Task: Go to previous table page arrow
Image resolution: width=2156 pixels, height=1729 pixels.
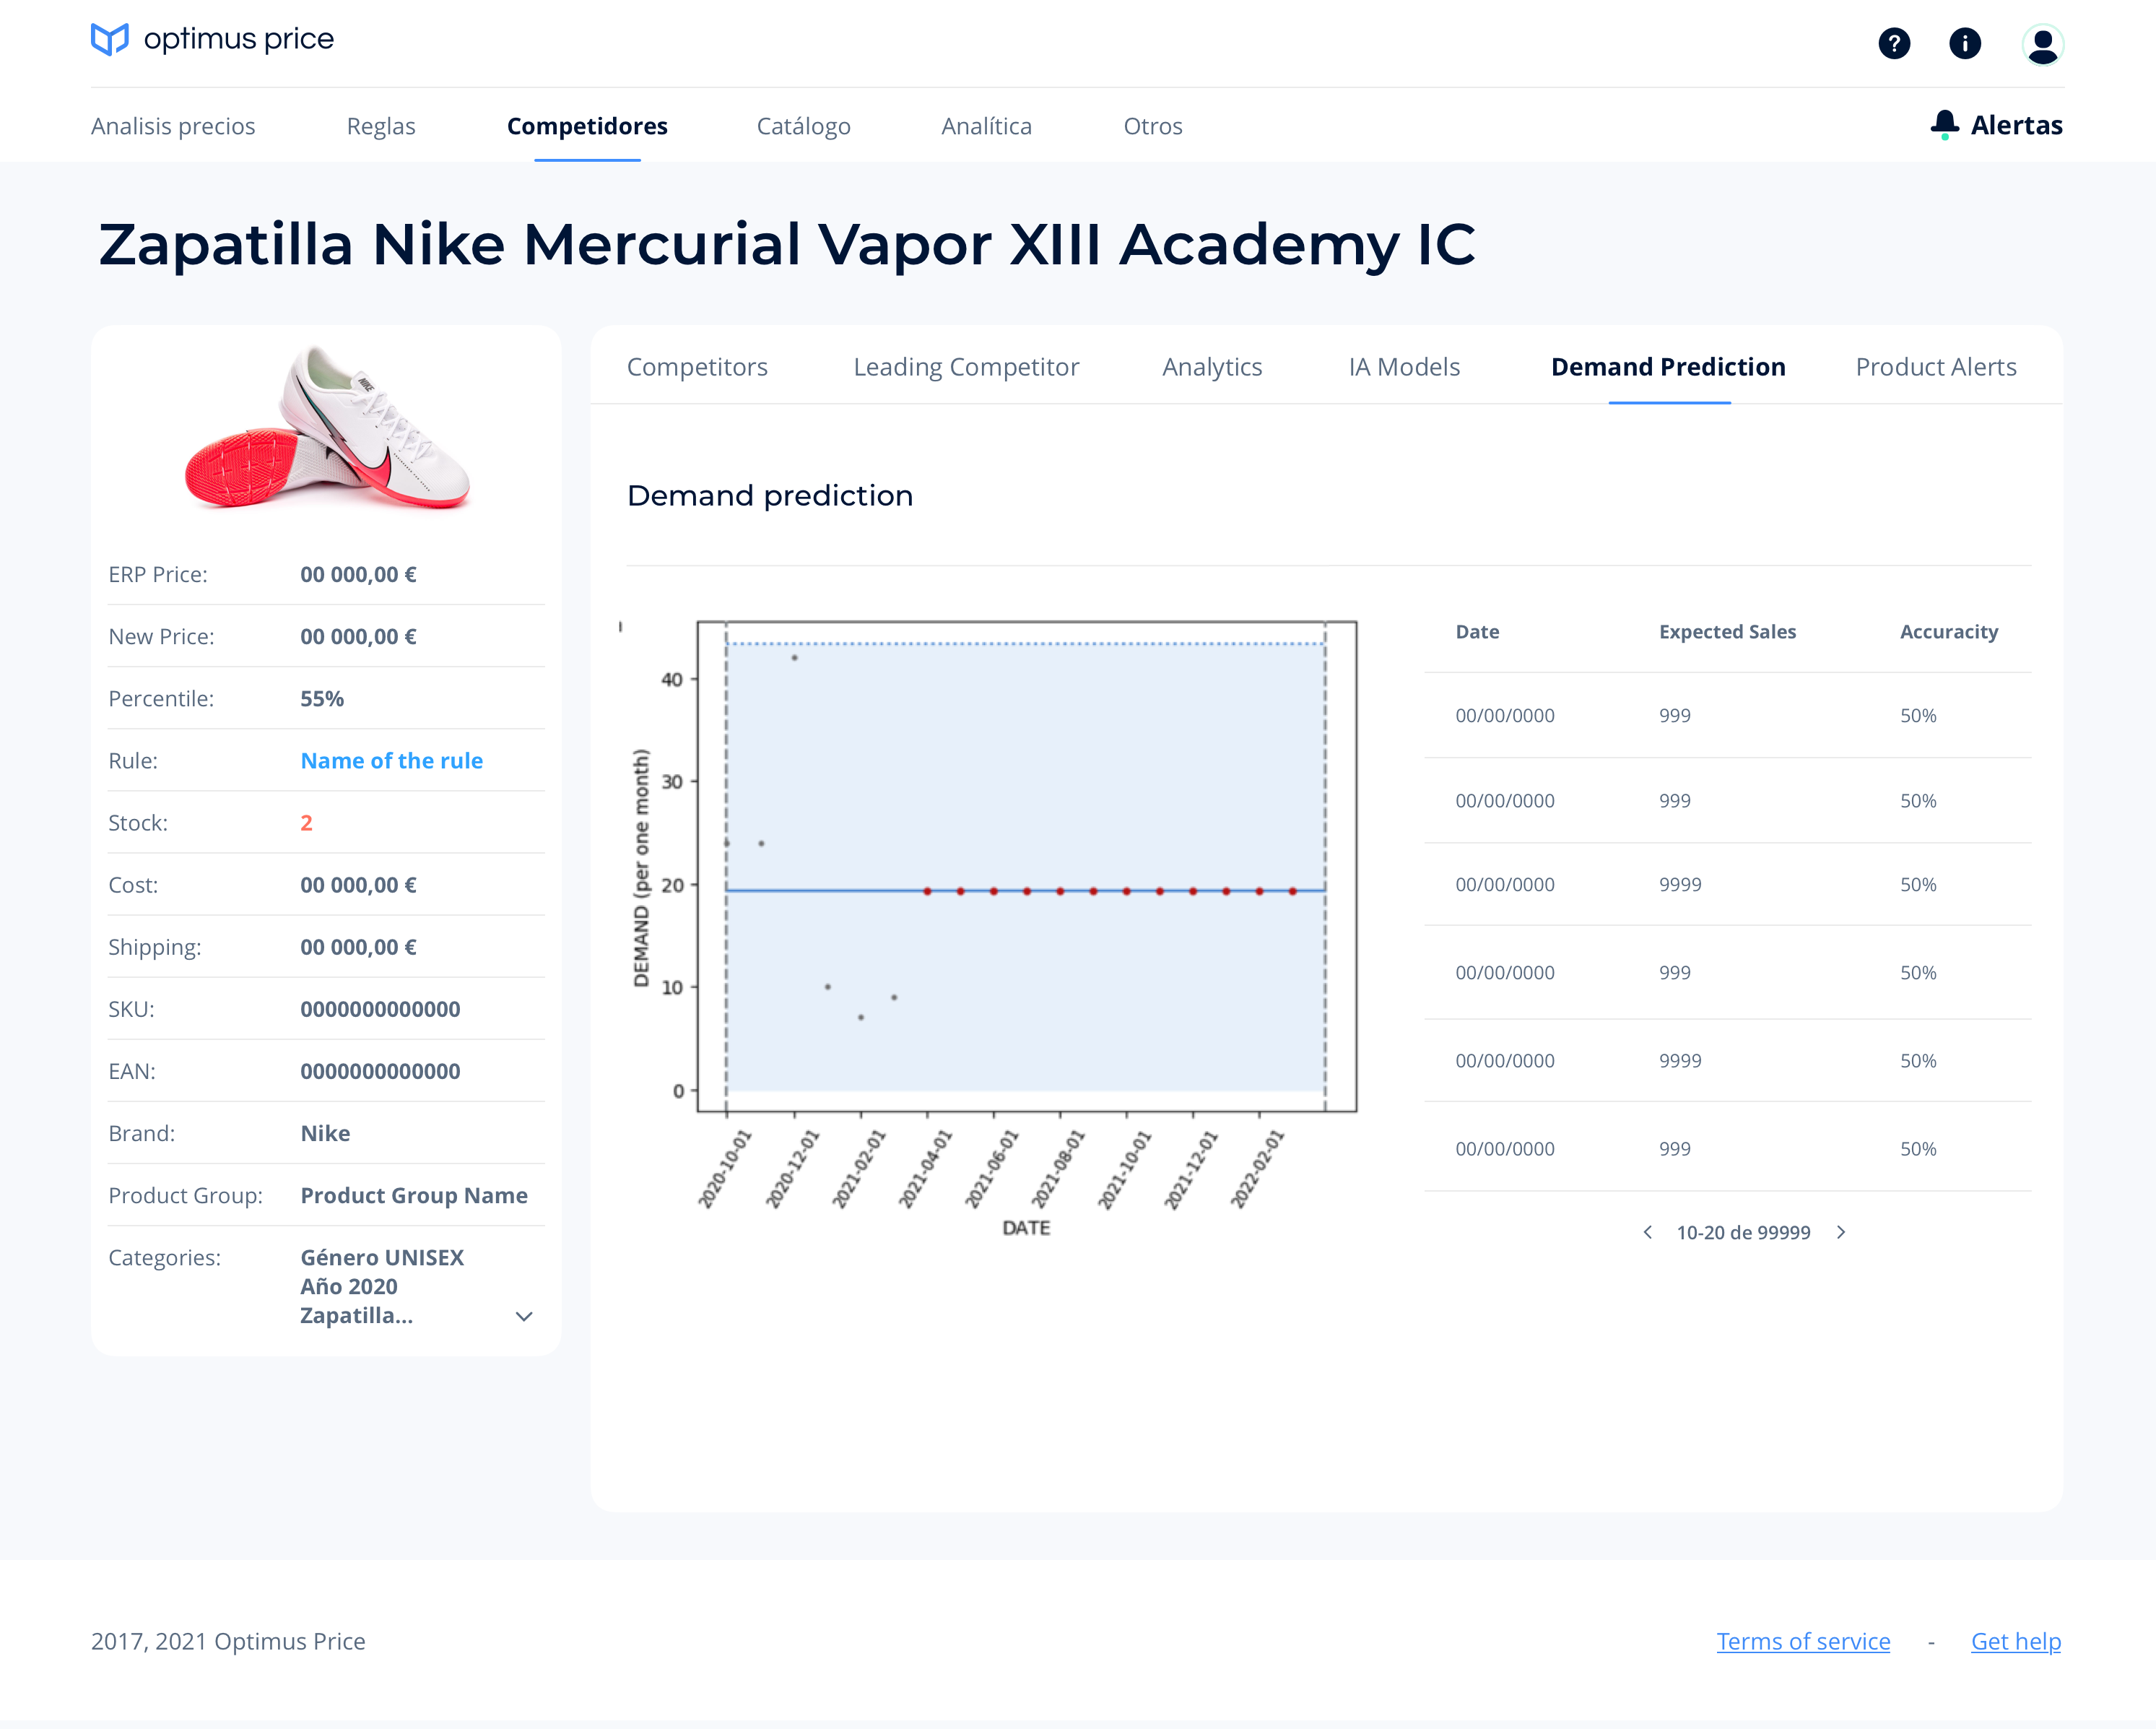Action: [1647, 1232]
